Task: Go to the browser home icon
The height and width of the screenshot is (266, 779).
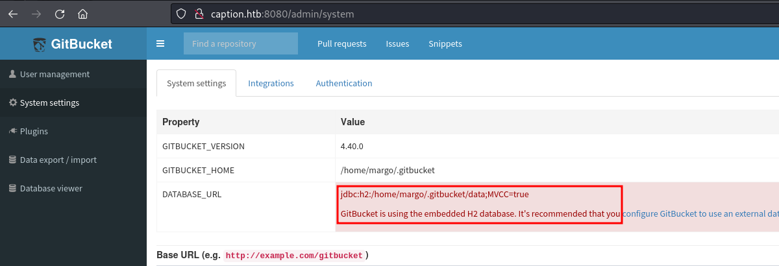Action: pyautogui.click(x=82, y=14)
